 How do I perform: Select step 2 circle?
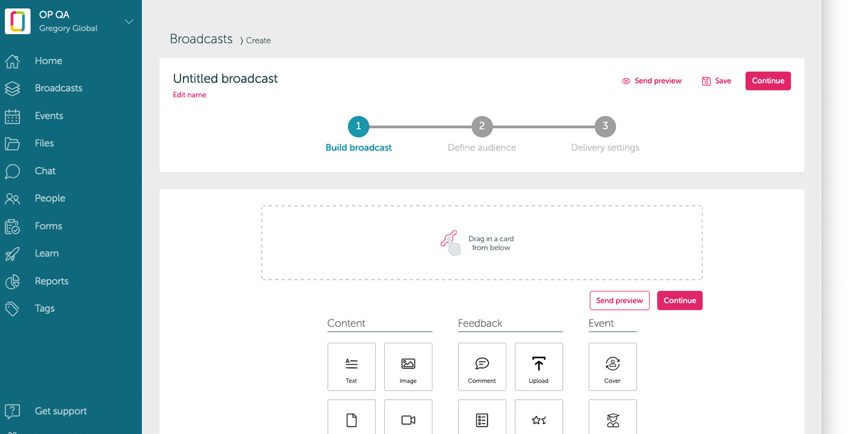click(482, 126)
